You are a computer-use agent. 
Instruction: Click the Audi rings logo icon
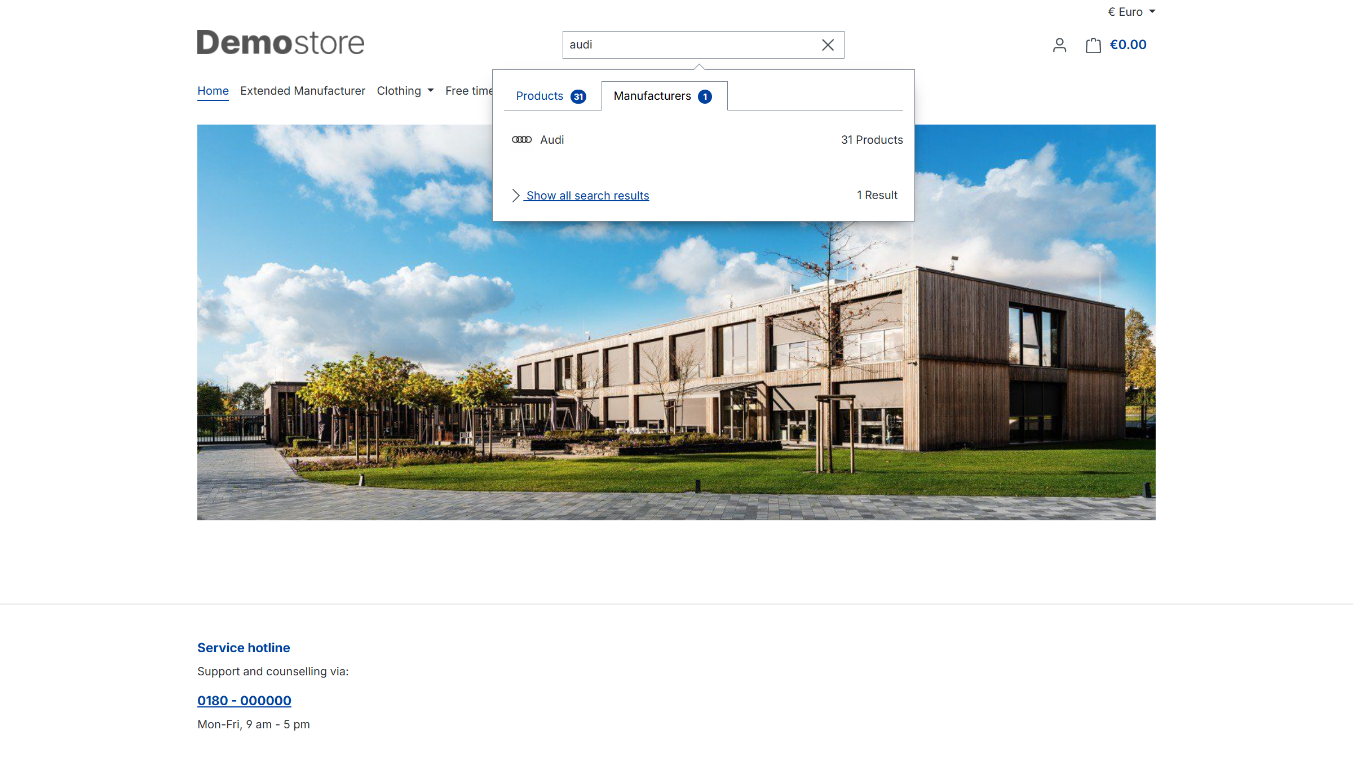521,140
